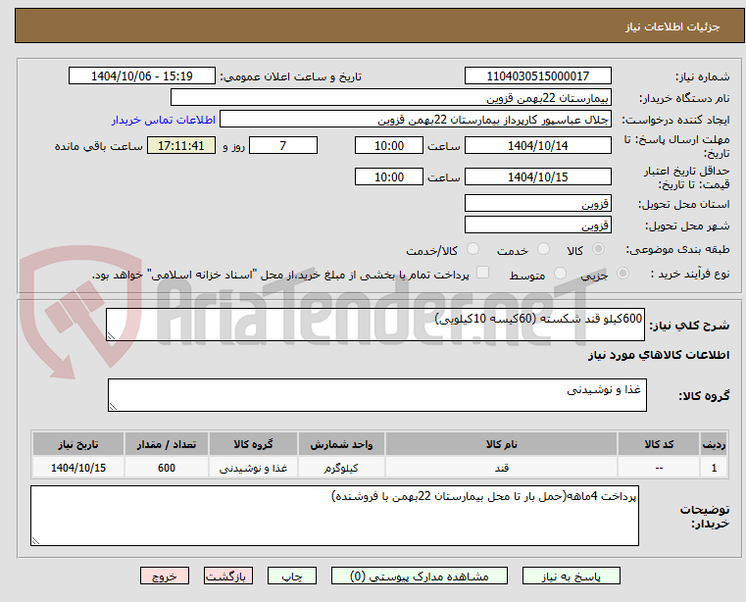
Task: Select the خدمت radio button
Action: click(x=543, y=248)
